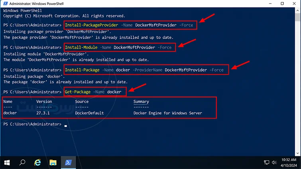The image size is (301, 169).
Task: Select the PowerShell taskbar icon
Action: point(68,163)
